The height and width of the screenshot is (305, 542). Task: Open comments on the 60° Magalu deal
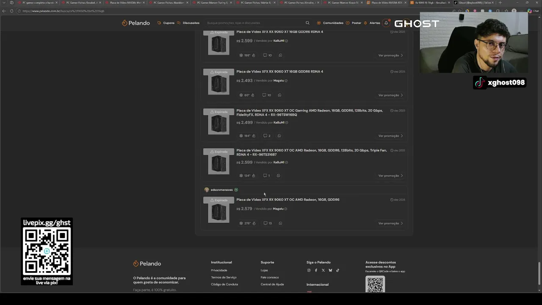(266, 95)
